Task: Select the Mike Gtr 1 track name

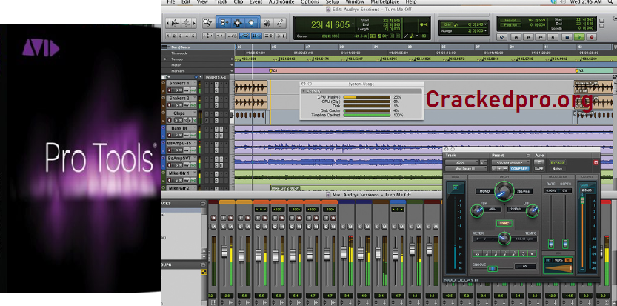Action: [x=179, y=173]
